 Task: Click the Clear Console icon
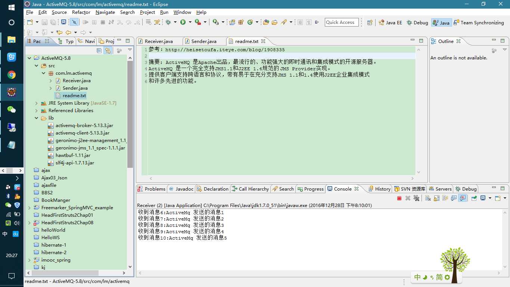[x=428, y=198]
